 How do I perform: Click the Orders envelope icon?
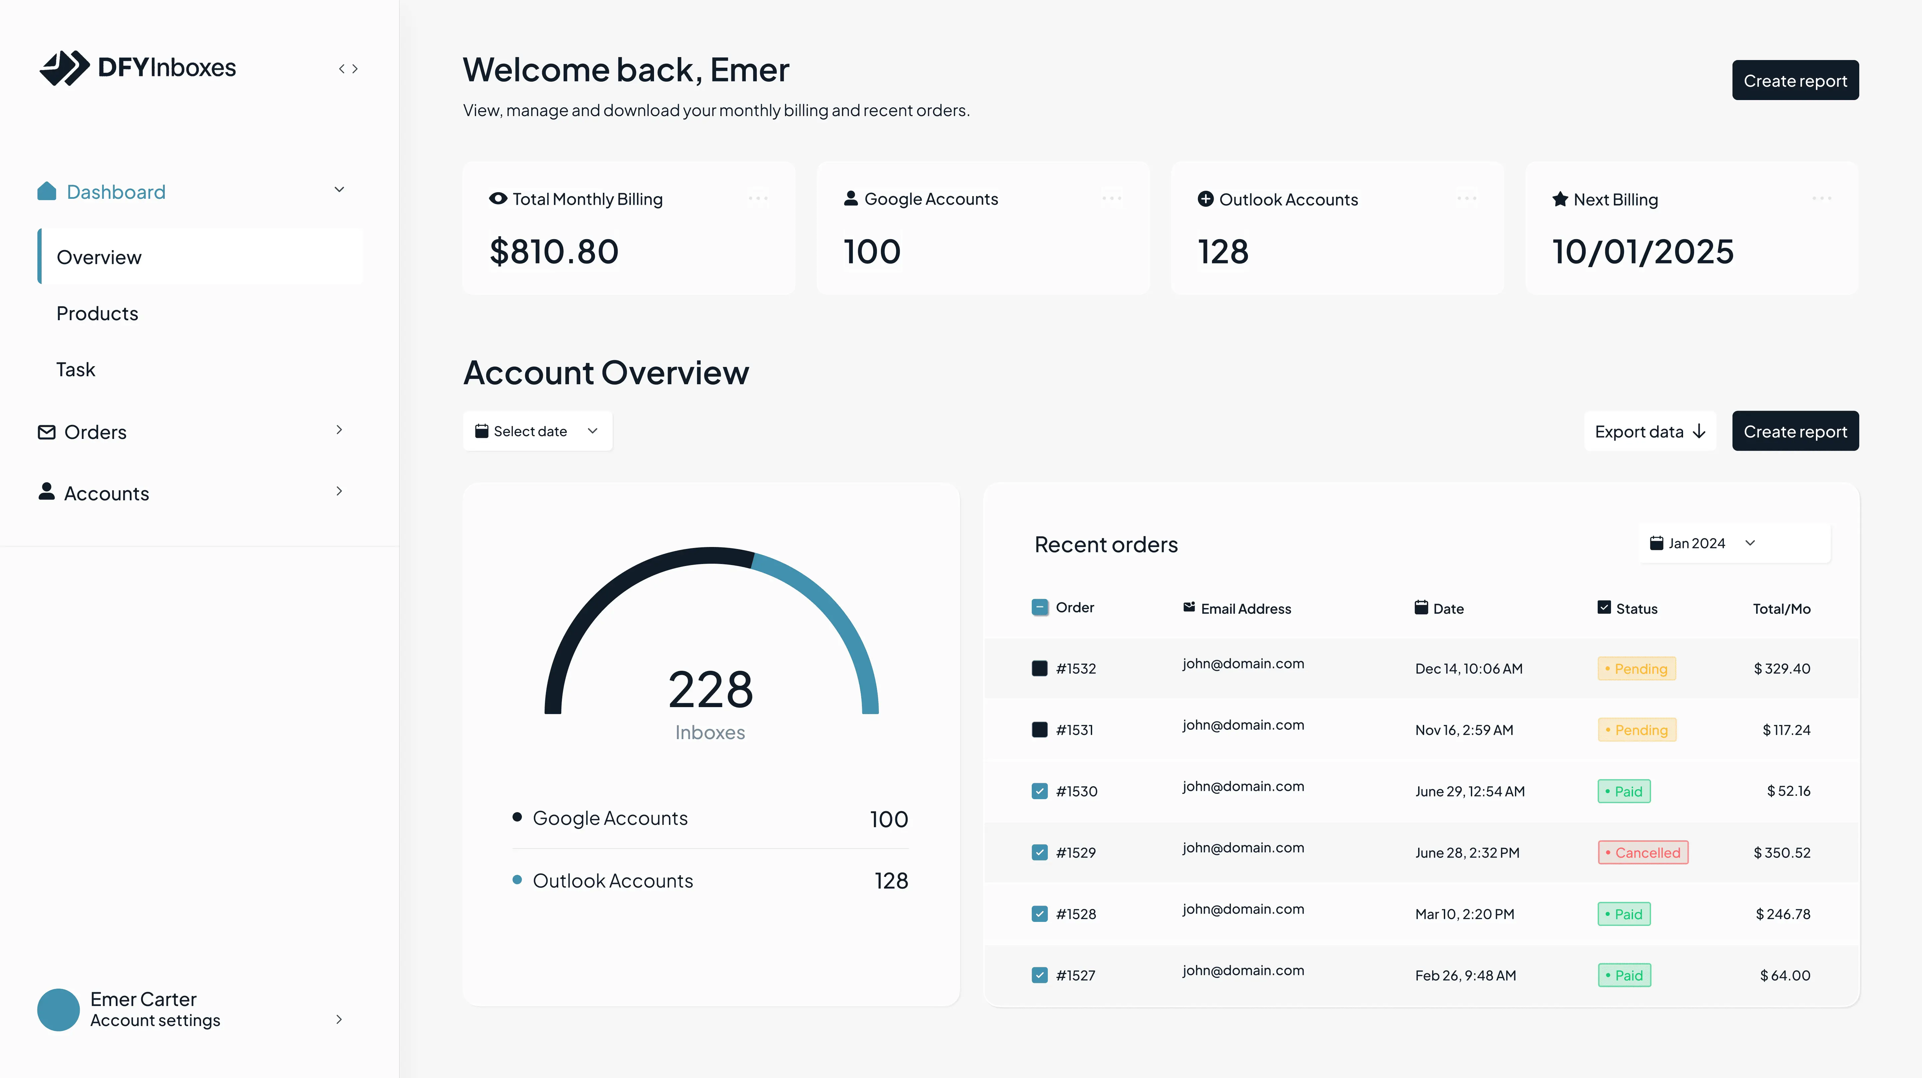(x=46, y=432)
